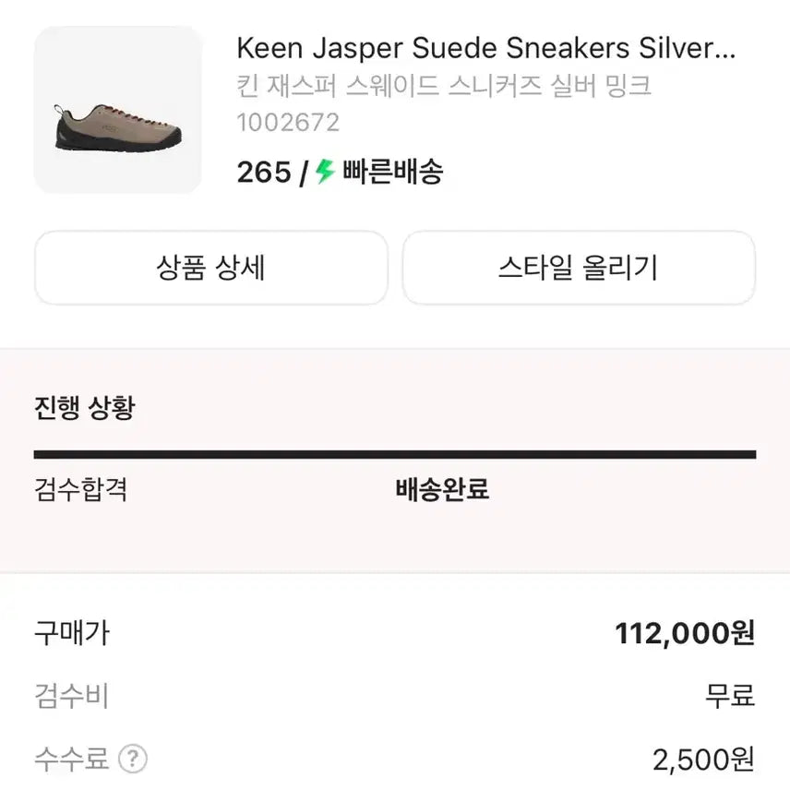Select the 검수합격 progress step

click(x=80, y=489)
